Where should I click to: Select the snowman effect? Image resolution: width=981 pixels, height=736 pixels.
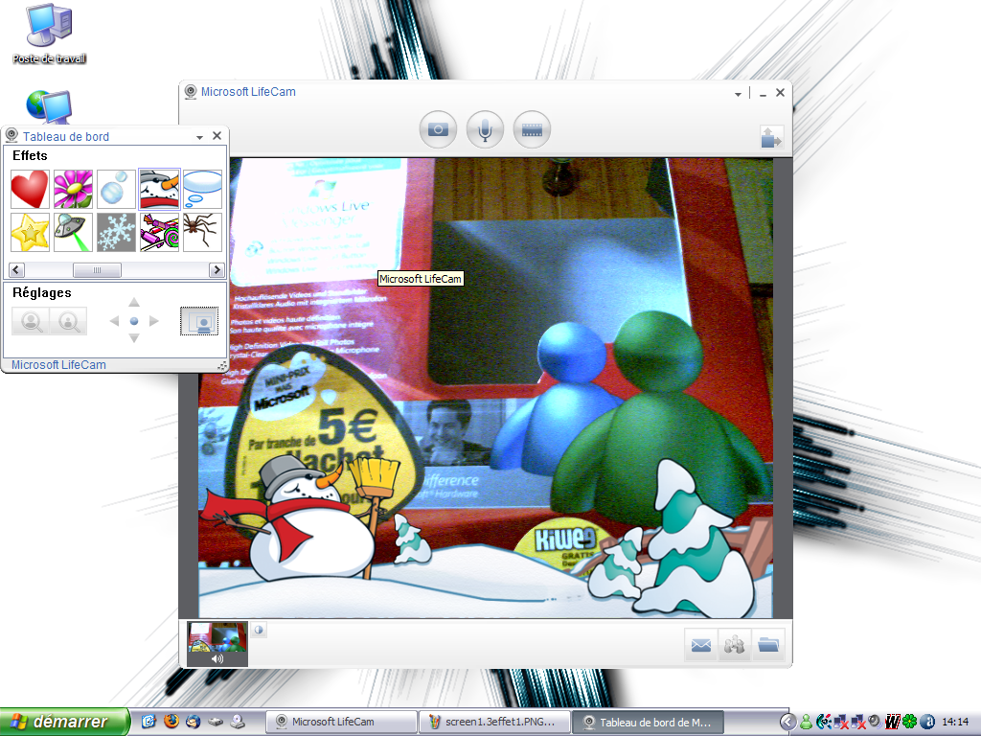pos(159,189)
